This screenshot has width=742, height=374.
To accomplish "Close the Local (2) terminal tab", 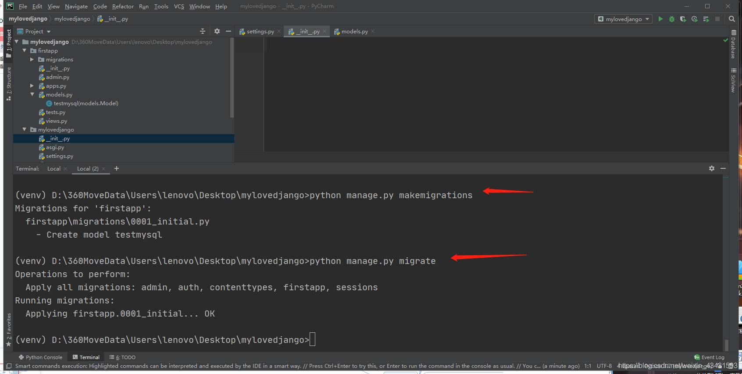I will coord(103,169).
